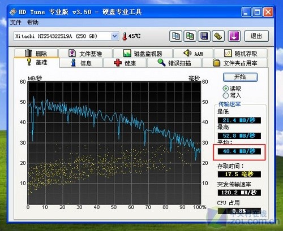Image resolution: width=283 pixels, height=231 pixels.
Task: Click the thermometer temperature icon
Action: click(125, 36)
